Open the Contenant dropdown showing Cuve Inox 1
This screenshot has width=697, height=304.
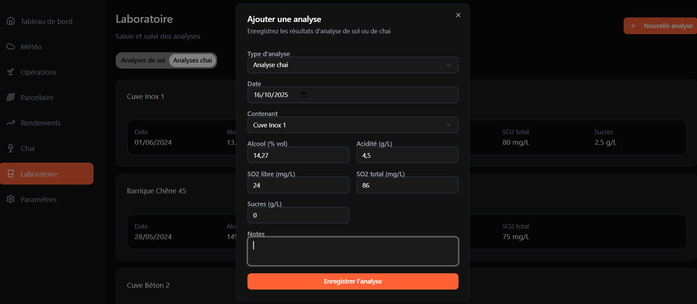[352, 125]
